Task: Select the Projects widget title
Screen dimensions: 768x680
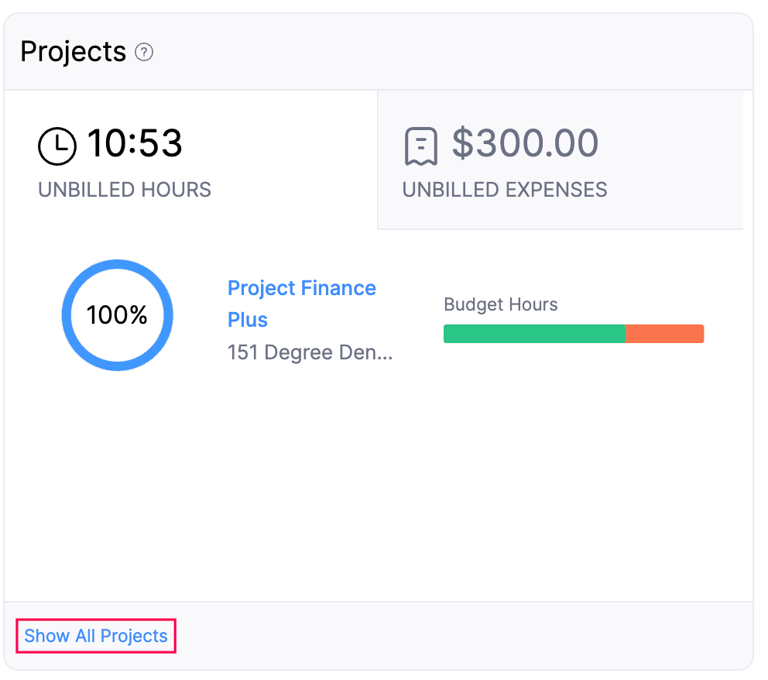Action: 74,51
